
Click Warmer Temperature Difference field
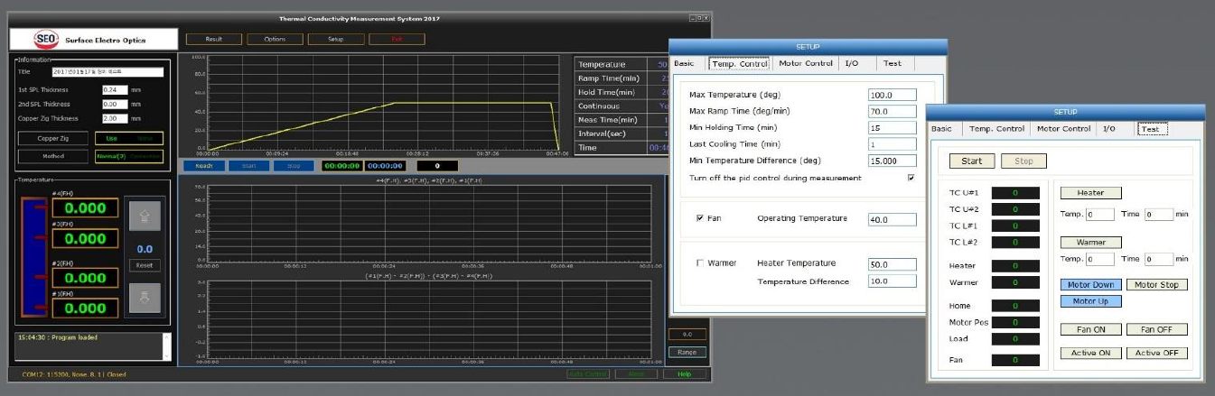pyautogui.click(x=892, y=281)
